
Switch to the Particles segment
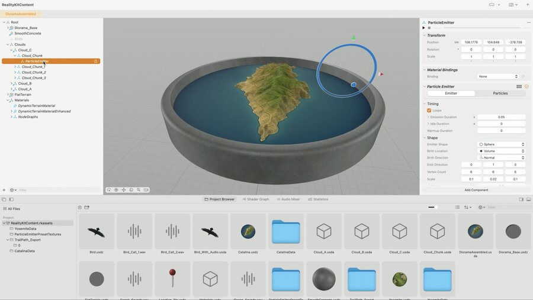click(x=500, y=93)
